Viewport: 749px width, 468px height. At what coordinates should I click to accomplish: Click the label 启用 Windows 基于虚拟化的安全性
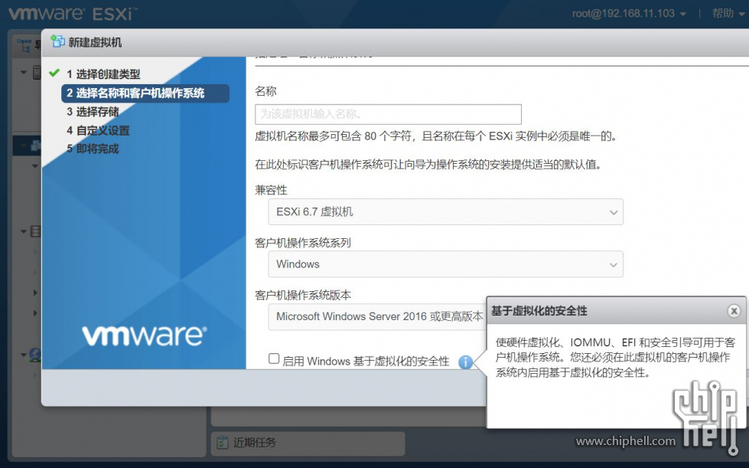click(x=366, y=362)
